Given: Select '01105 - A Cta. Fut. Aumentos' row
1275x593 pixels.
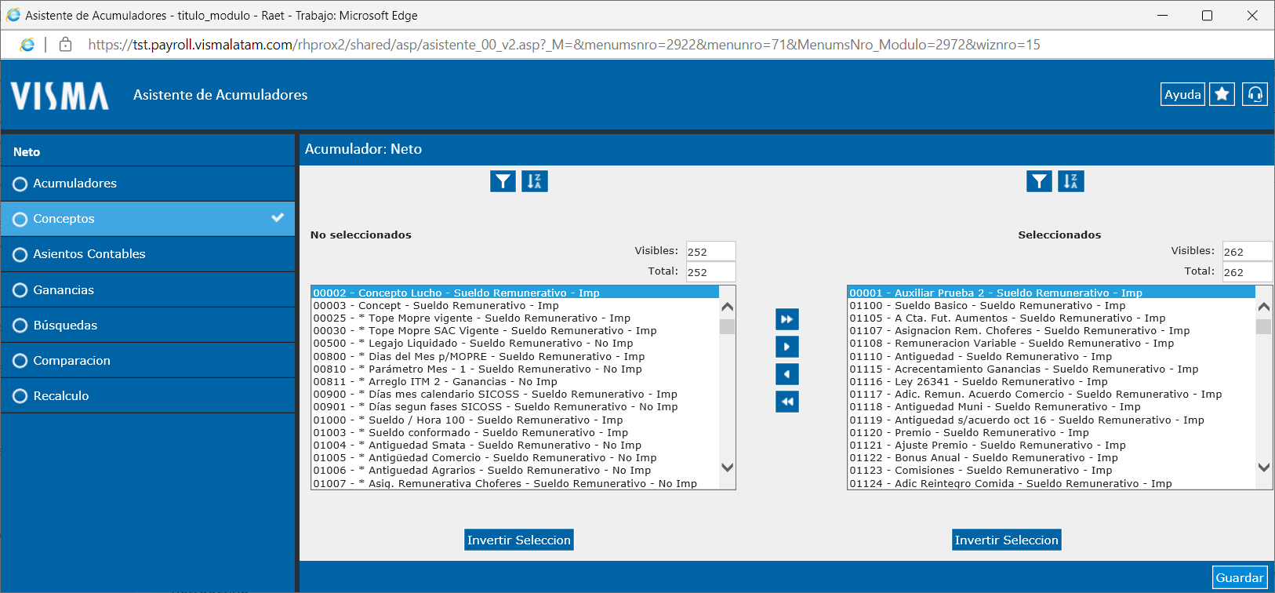Looking at the screenshot, I should tap(1052, 318).
